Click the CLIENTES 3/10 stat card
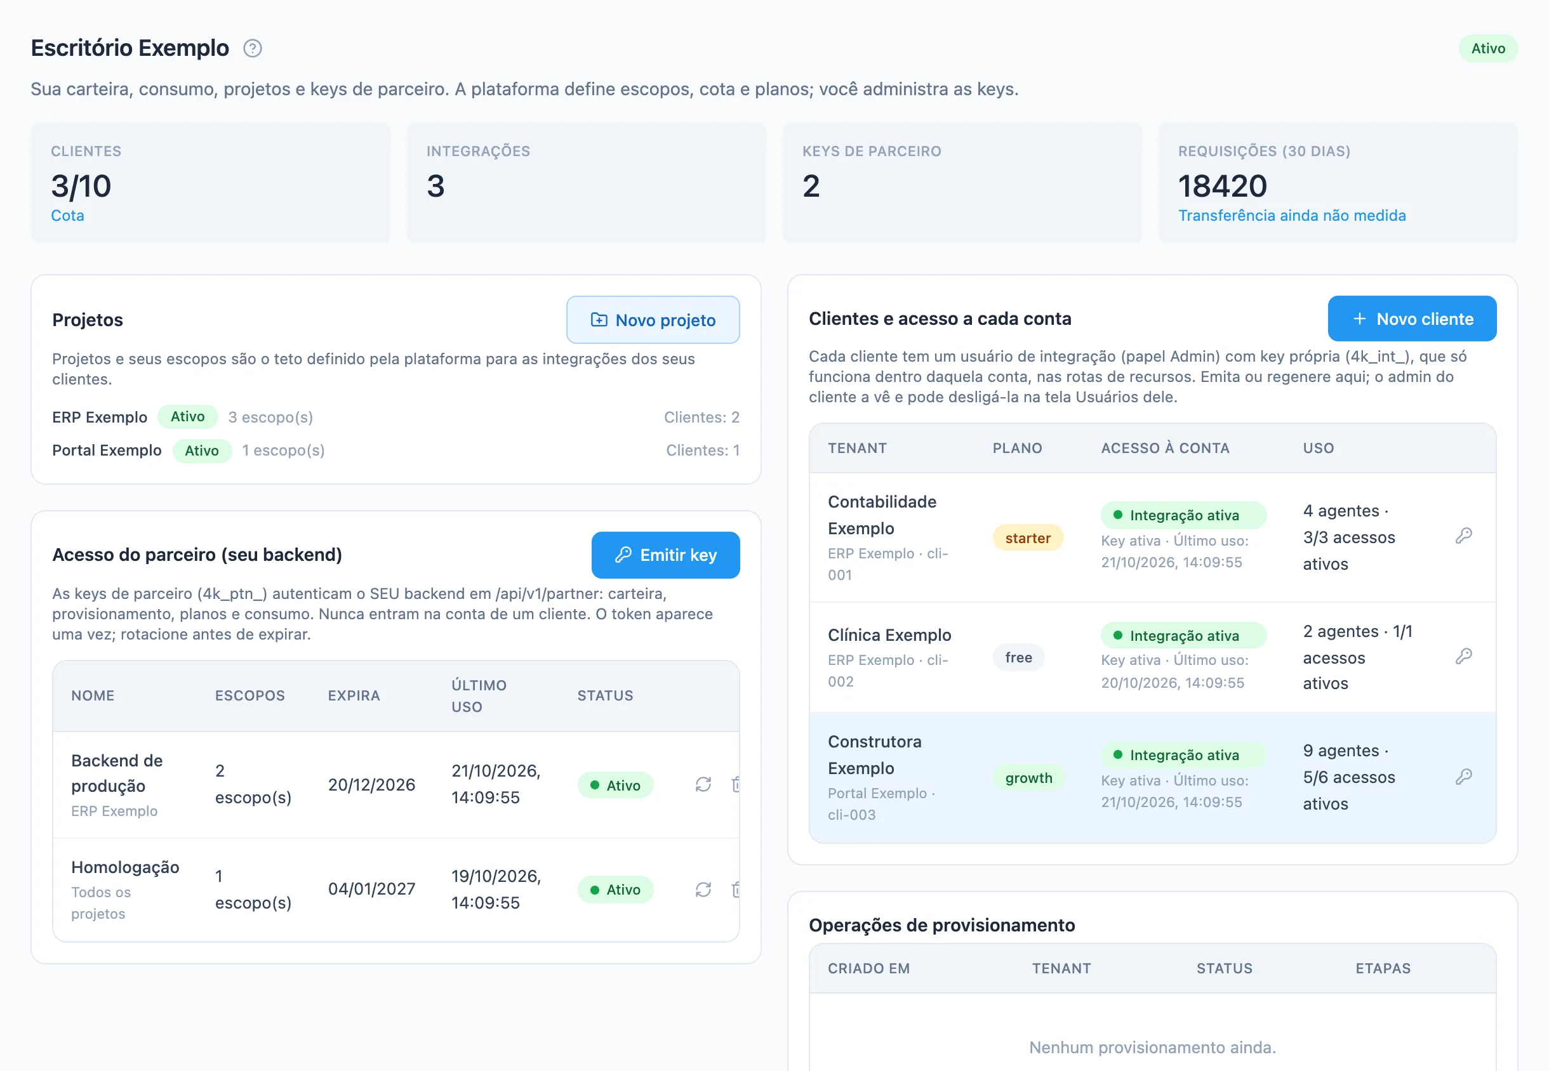This screenshot has width=1549, height=1071. coord(211,183)
